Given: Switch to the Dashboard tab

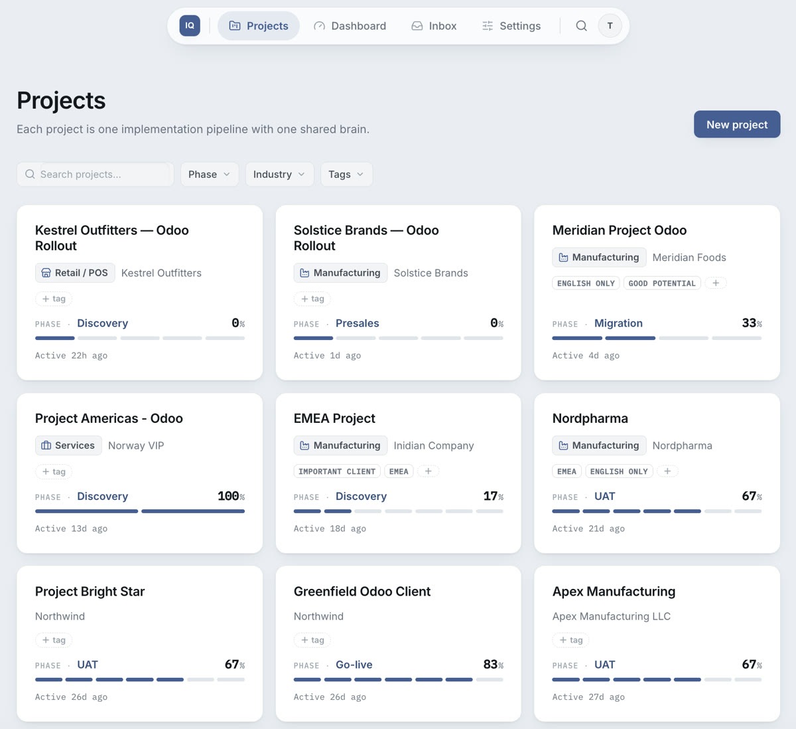Looking at the screenshot, I should tap(350, 26).
